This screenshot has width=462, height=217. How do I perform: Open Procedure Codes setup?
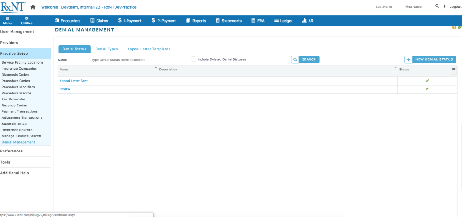[16, 81]
